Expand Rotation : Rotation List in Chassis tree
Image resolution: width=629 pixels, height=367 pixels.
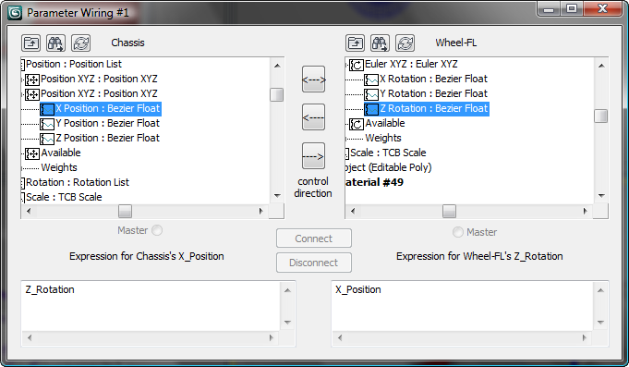23,183
